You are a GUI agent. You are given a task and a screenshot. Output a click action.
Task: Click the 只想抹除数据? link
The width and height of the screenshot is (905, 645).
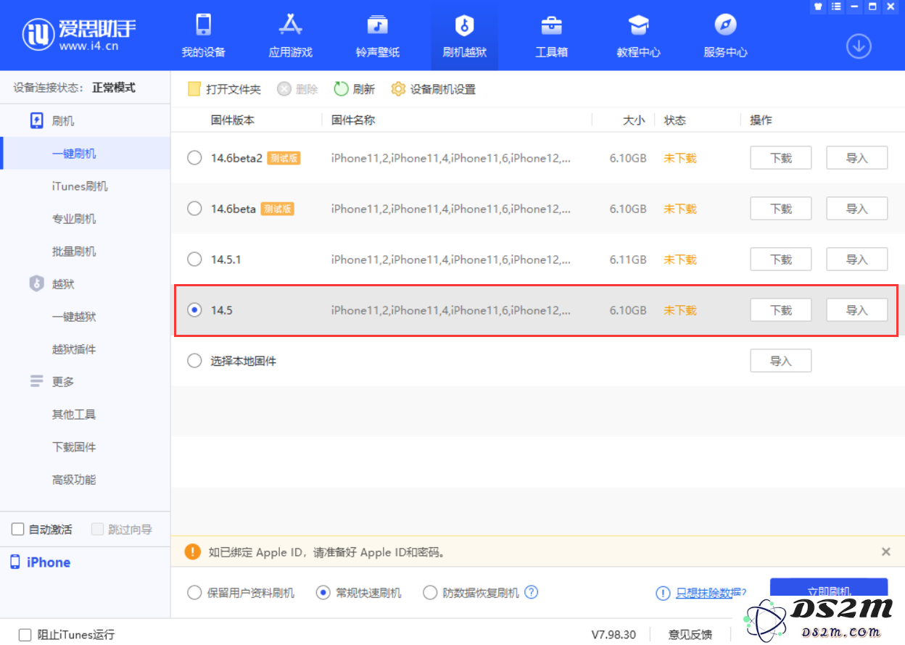tap(711, 593)
